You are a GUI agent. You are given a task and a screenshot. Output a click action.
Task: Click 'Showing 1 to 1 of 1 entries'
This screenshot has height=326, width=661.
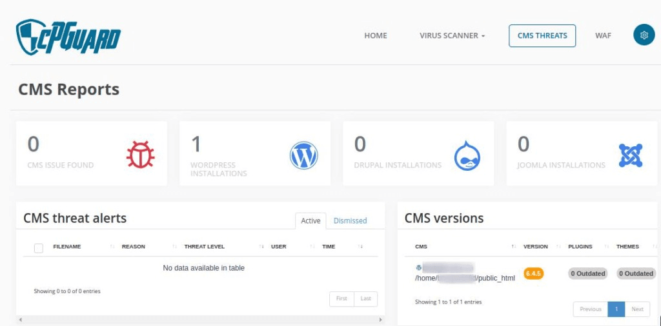point(448,302)
